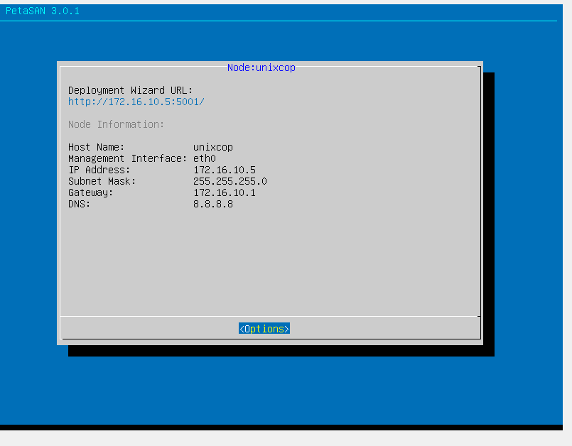
Task: Click the PetaSAN 3.0.1 title text
Action: [43, 11]
